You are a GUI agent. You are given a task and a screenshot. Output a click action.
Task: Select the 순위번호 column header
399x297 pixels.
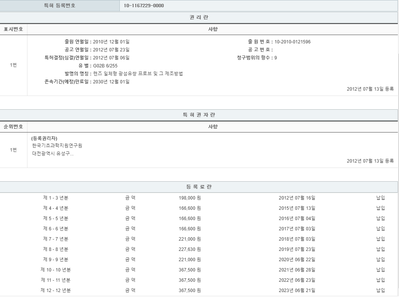tap(13, 127)
